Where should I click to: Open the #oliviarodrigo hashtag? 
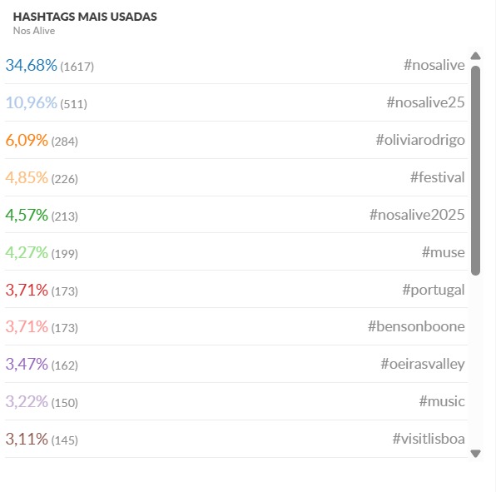(x=420, y=140)
